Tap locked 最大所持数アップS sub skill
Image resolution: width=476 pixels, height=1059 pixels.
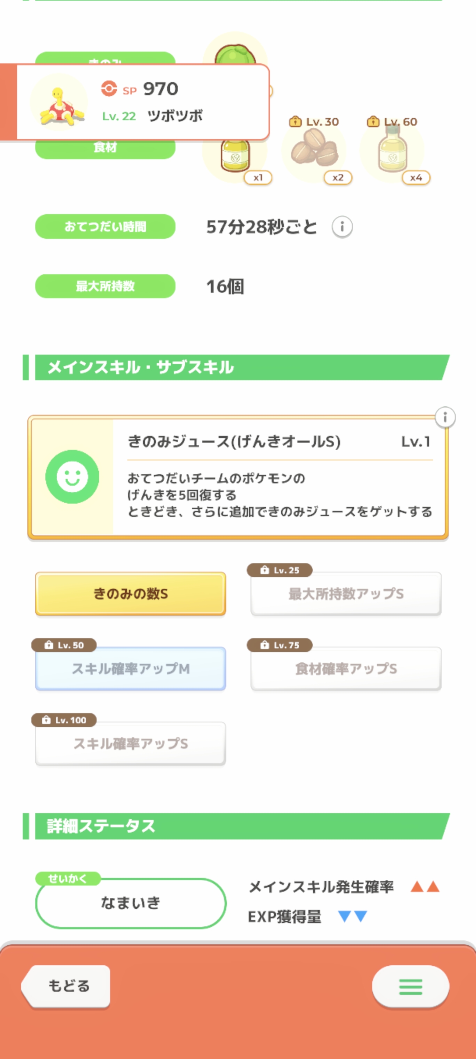click(346, 594)
